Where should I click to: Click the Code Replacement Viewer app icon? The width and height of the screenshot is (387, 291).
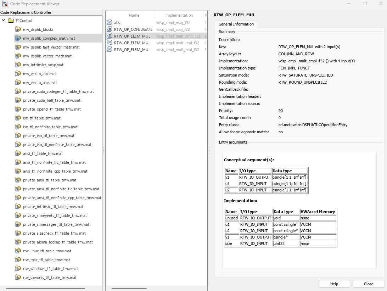(x=5, y=4)
